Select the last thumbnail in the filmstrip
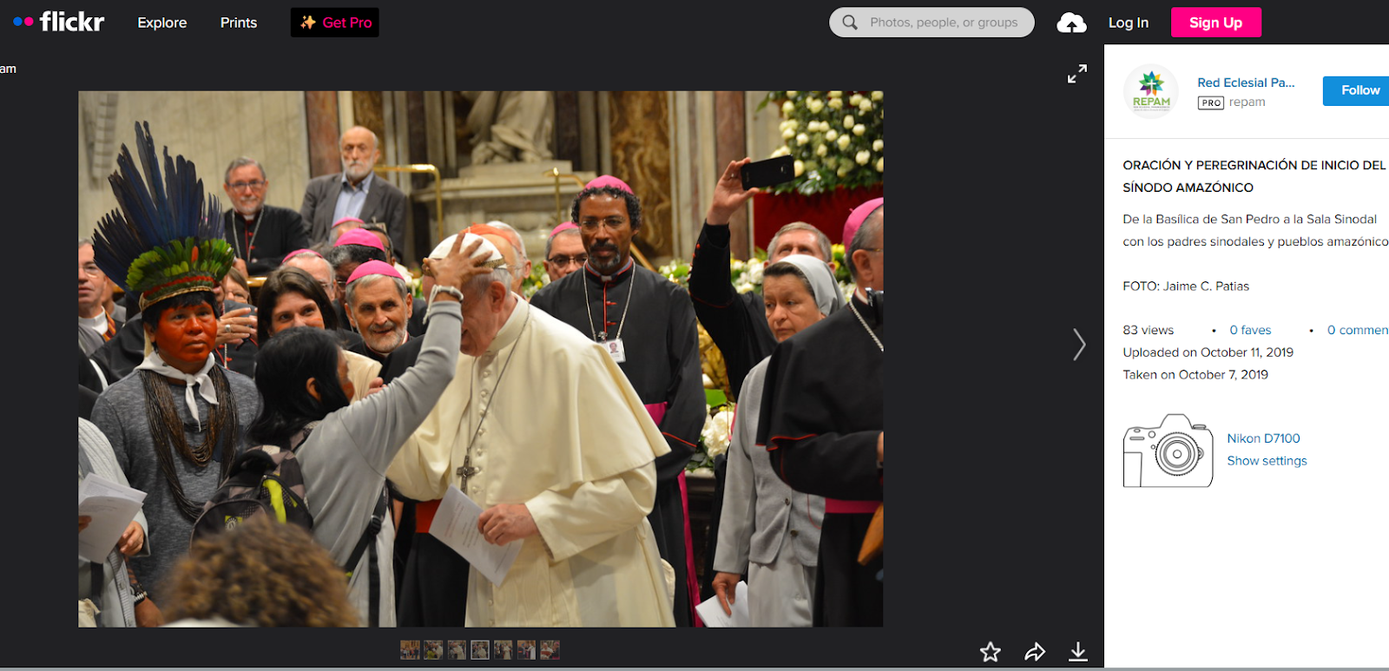Screen dimensions: 1389x671 click(x=550, y=650)
